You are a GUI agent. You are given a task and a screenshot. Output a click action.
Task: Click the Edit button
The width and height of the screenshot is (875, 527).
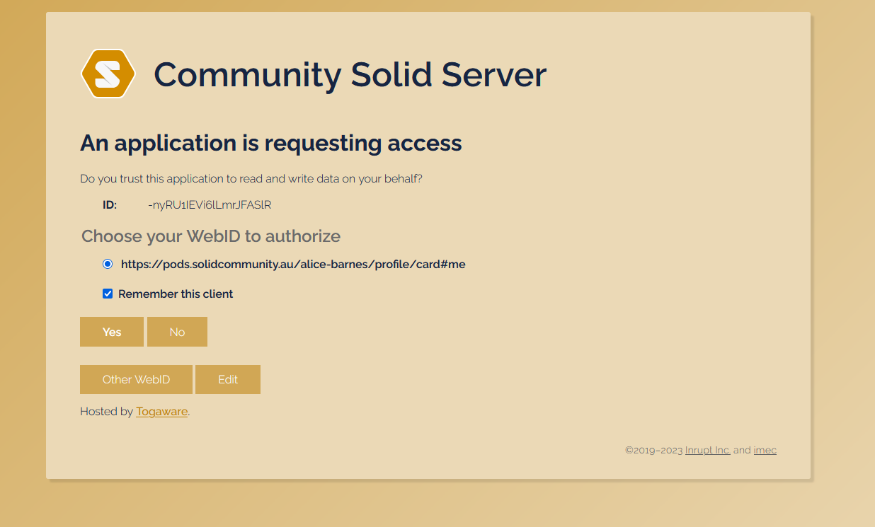click(x=227, y=379)
